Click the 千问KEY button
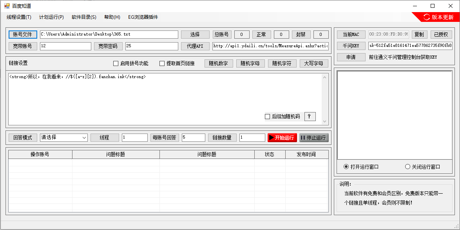The width and height of the screenshot is (460, 230). (x=351, y=46)
